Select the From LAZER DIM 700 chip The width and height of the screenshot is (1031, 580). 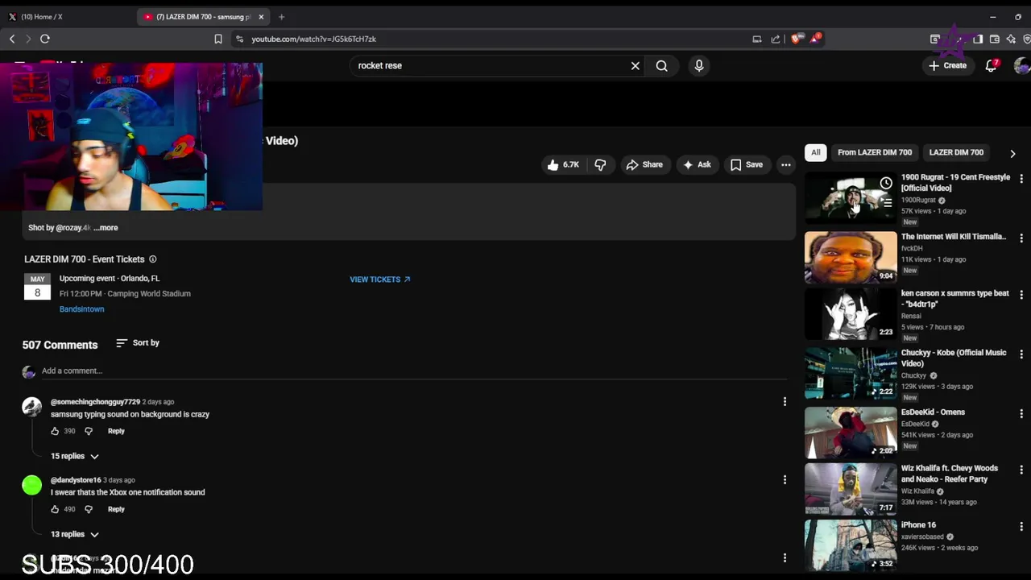pyautogui.click(x=875, y=152)
